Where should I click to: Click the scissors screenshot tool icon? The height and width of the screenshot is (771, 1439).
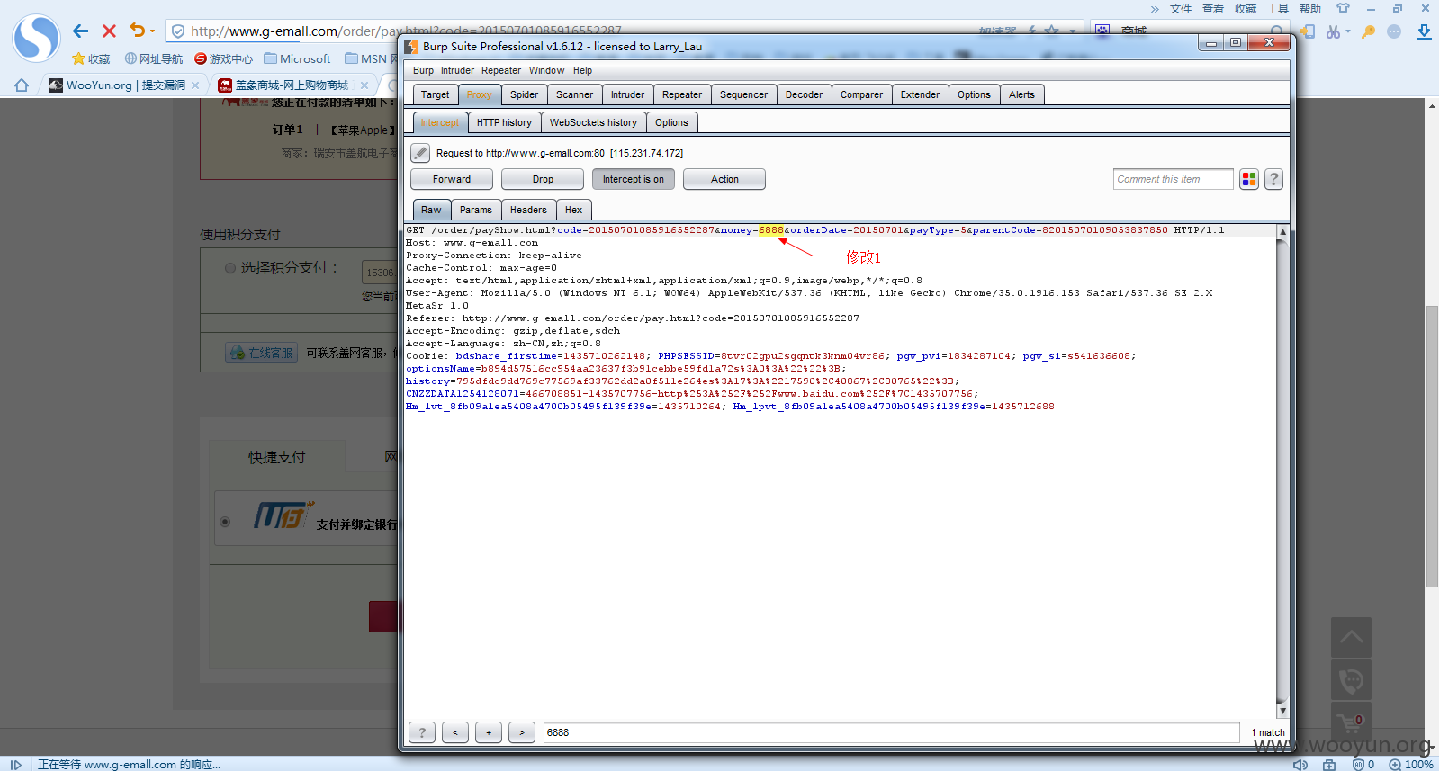1333,31
